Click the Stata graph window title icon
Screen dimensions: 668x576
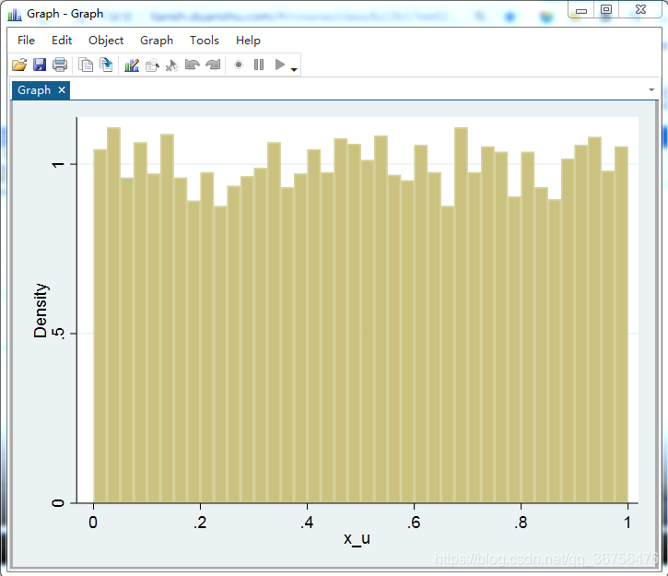click(15, 14)
